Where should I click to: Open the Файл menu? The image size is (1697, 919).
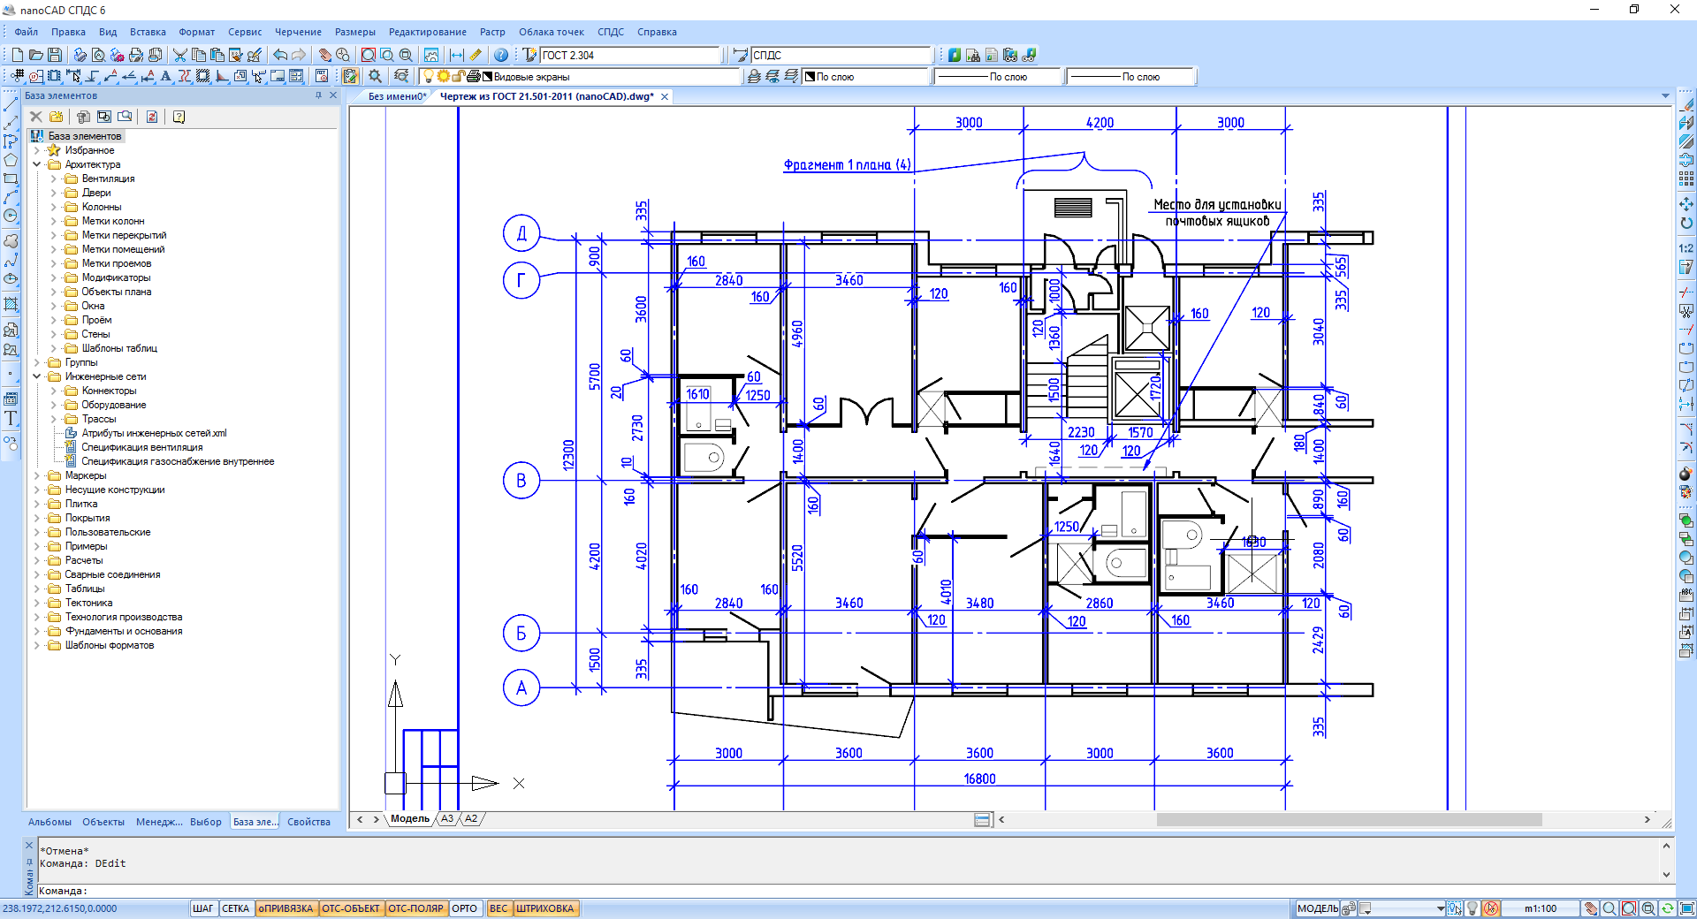point(26,32)
